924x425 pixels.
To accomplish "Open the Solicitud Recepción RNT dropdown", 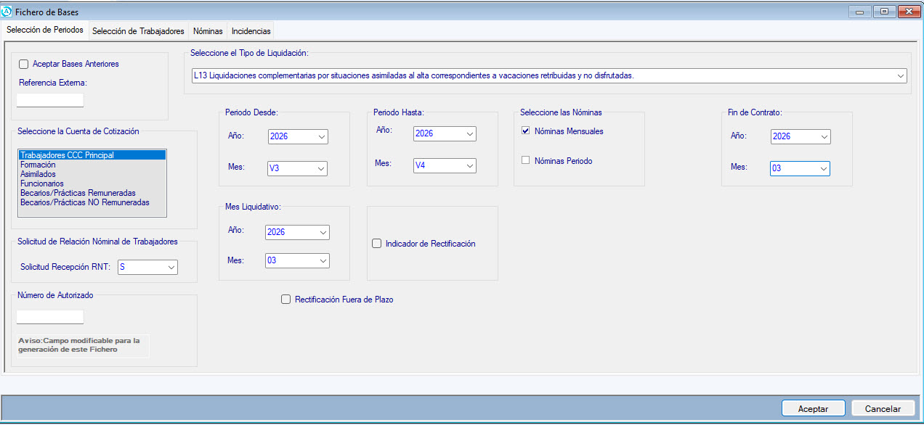I will coord(171,268).
